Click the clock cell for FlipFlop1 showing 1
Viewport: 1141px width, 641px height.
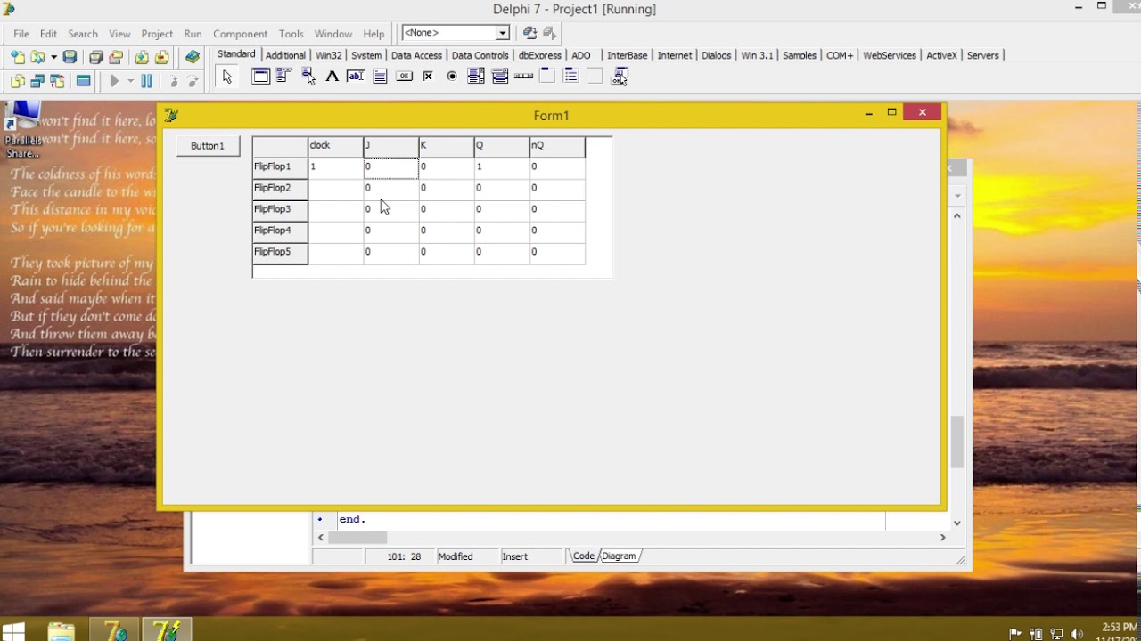pos(336,166)
